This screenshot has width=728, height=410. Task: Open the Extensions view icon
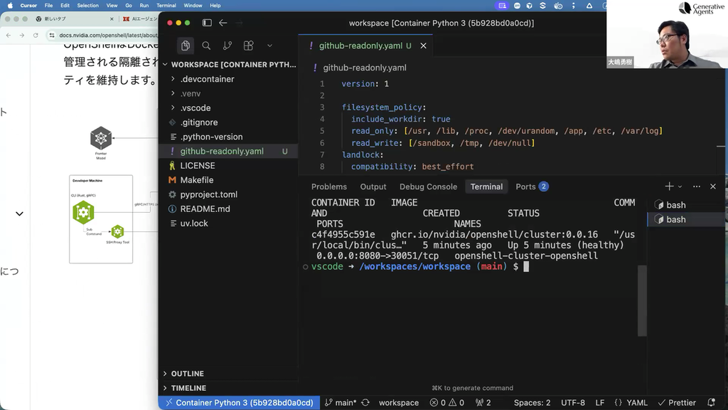coord(248,46)
